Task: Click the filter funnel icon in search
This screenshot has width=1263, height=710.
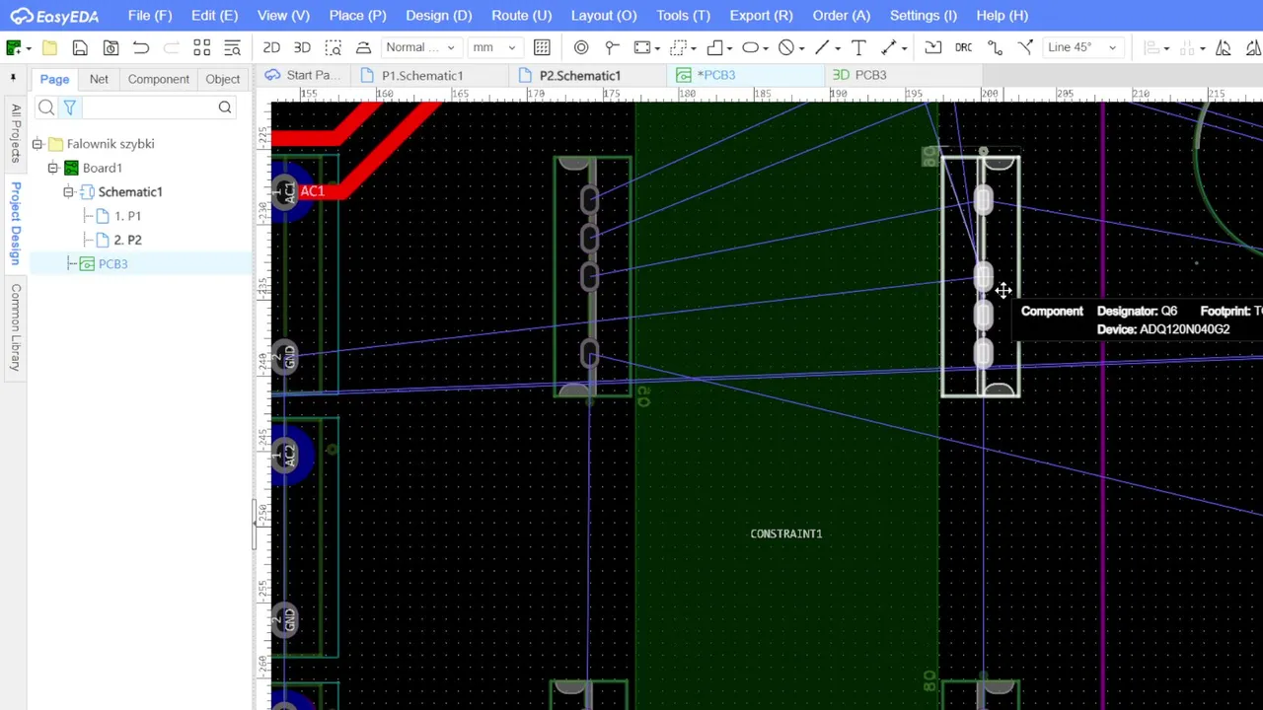Action: (x=69, y=107)
